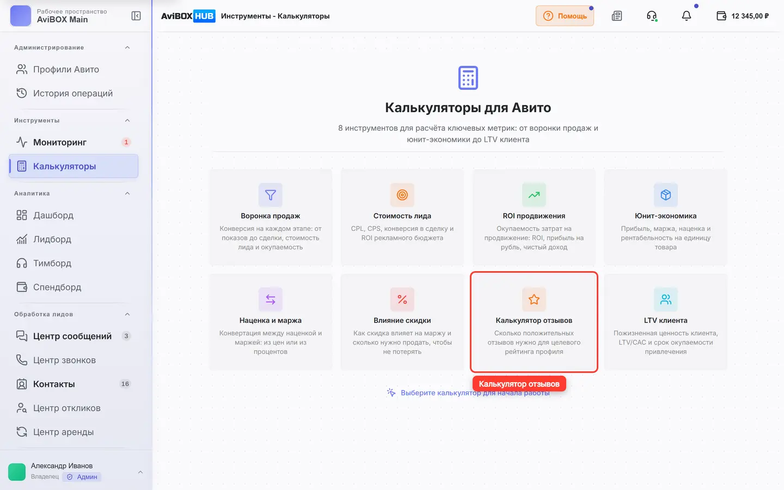Go to Спендборд
The width and height of the screenshot is (784, 490).
pos(73,287)
